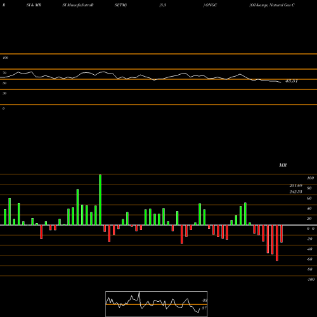Click the MR axis label -60

(309, 259)
